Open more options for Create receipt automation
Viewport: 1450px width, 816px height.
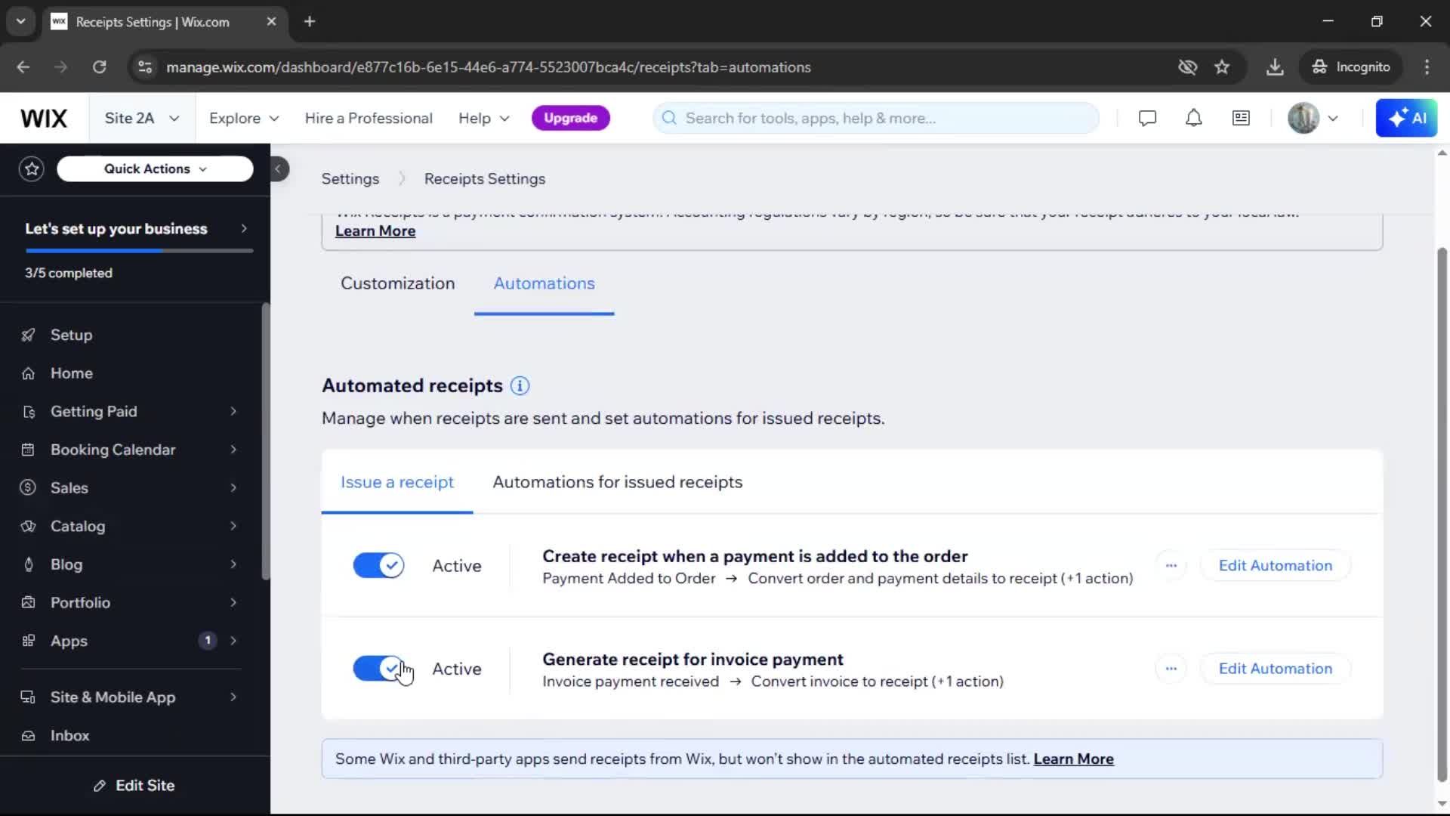pyautogui.click(x=1171, y=566)
